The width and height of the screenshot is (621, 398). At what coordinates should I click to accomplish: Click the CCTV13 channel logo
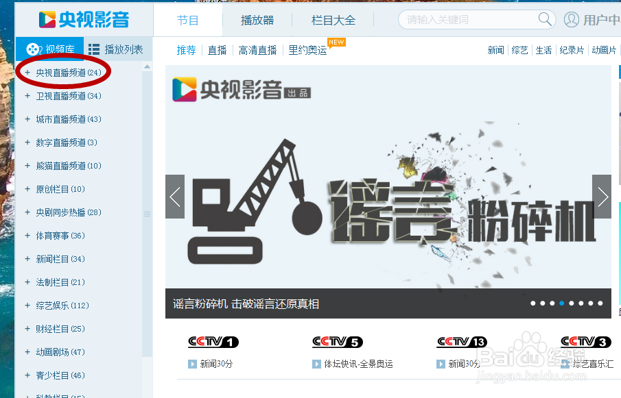click(x=462, y=341)
